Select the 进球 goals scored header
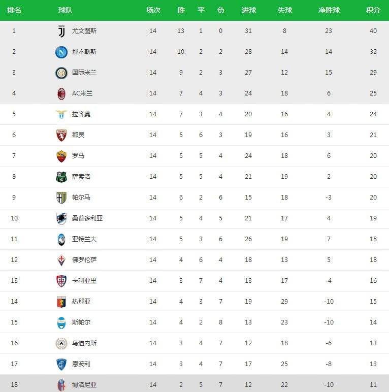 (248, 10)
